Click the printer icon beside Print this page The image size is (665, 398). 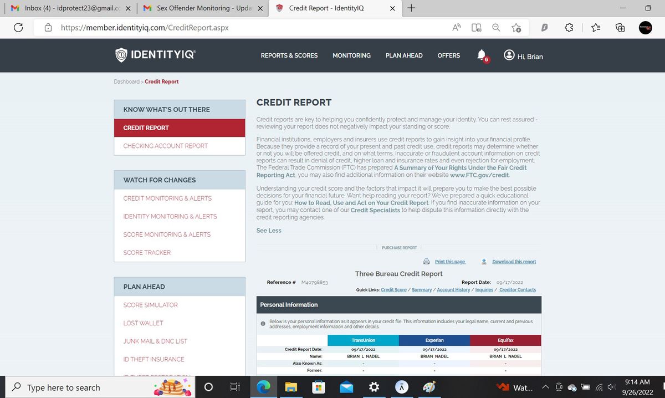pyautogui.click(x=426, y=261)
